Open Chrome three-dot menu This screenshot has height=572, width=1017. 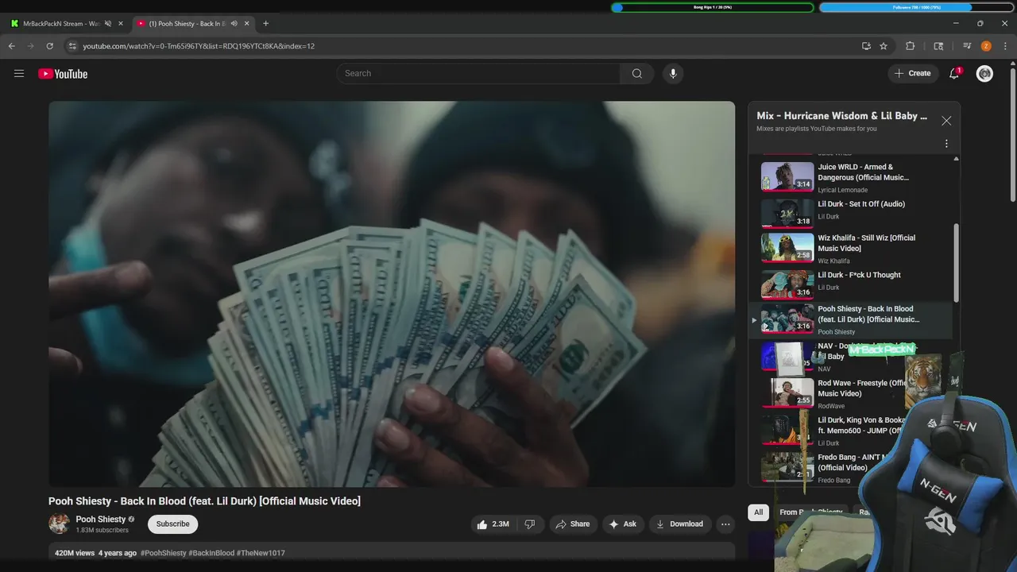tap(1006, 46)
